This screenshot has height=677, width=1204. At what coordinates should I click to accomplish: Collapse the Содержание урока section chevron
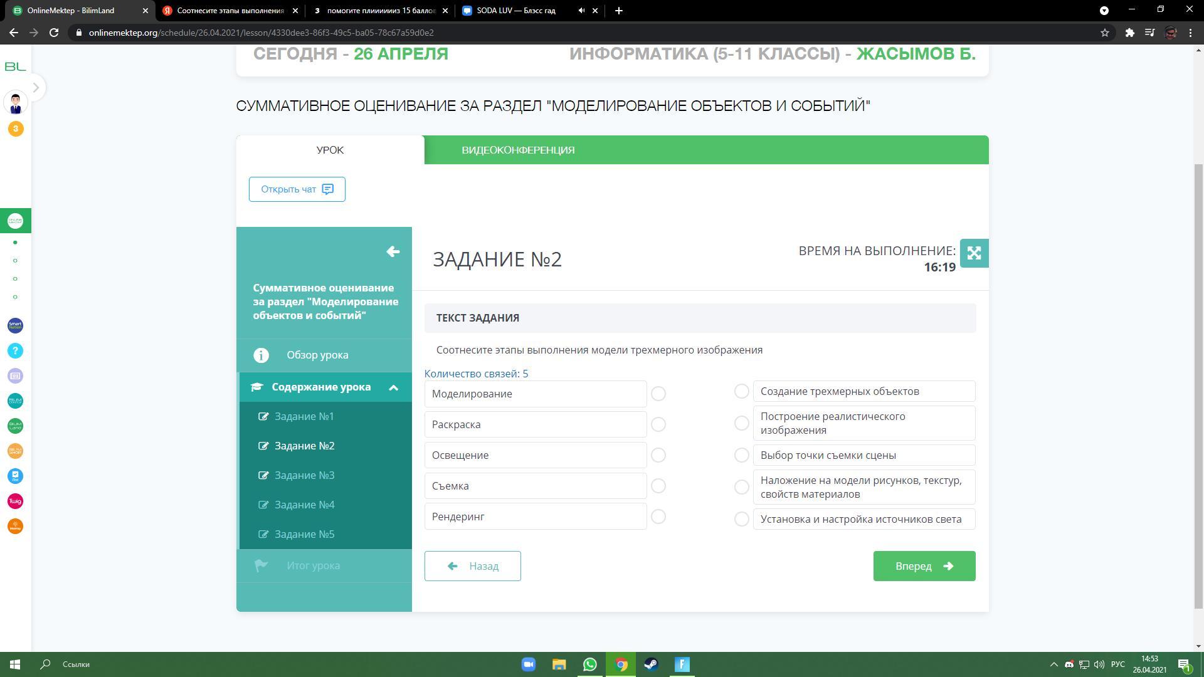click(x=393, y=387)
